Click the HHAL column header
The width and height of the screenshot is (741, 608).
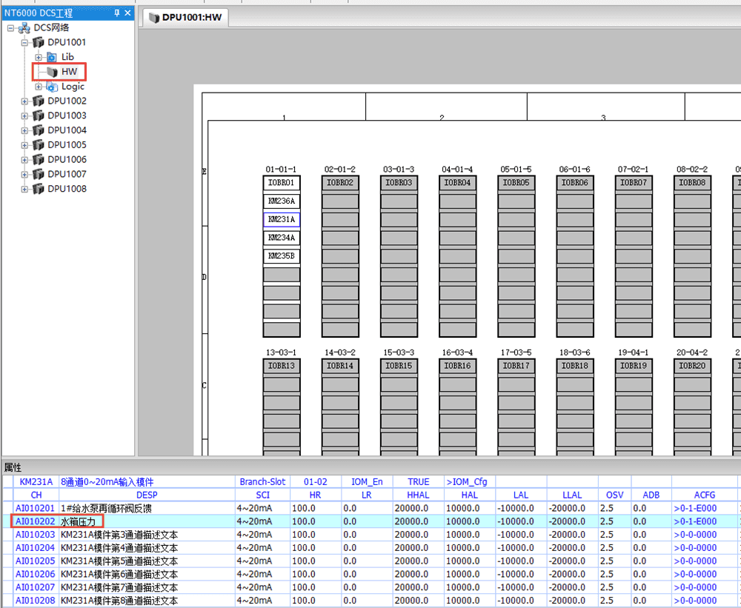click(x=418, y=495)
